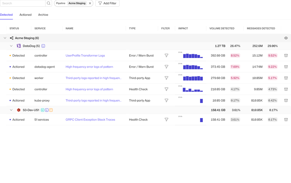Image resolution: width=291 pixels, height=183 pixels.
Task: Toggle visibility for the Acme Staging group
Action: 286,38
